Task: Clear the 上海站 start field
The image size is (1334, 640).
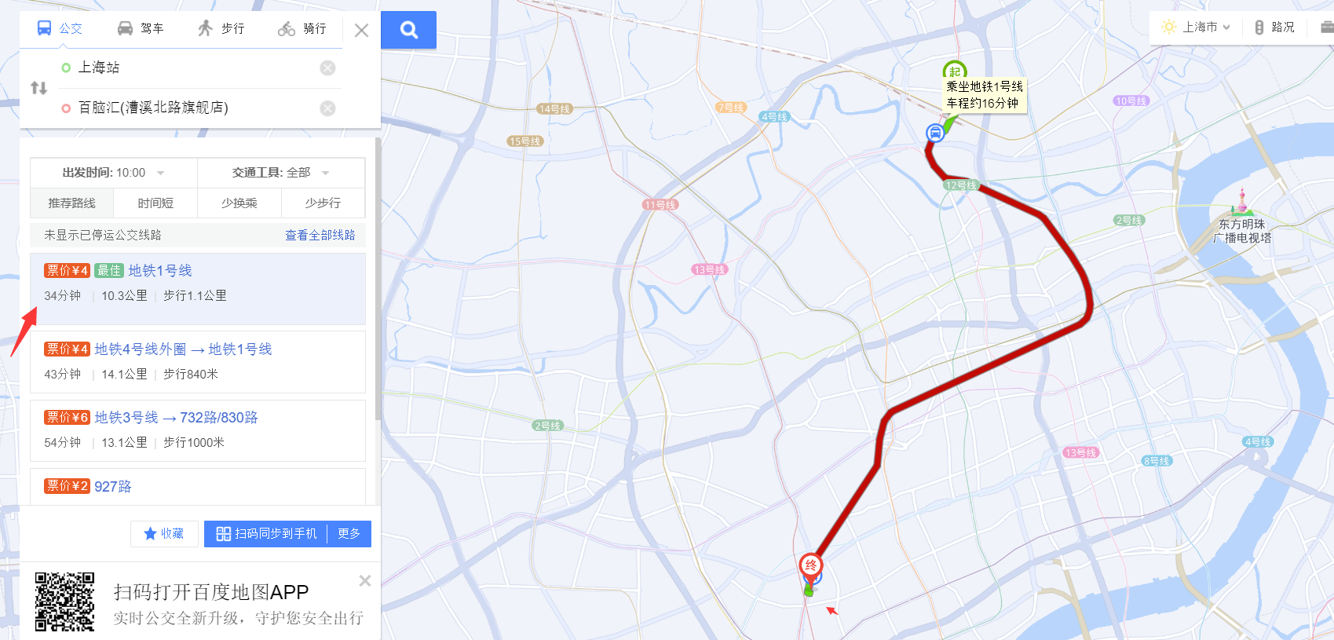Action: pos(328,68)
